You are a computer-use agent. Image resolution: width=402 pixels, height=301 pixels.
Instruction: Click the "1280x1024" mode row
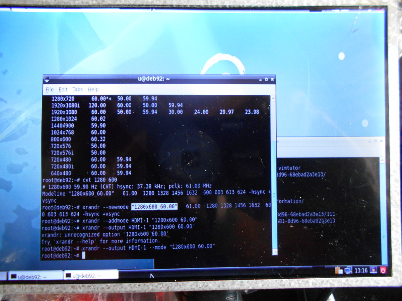[78, 119]
